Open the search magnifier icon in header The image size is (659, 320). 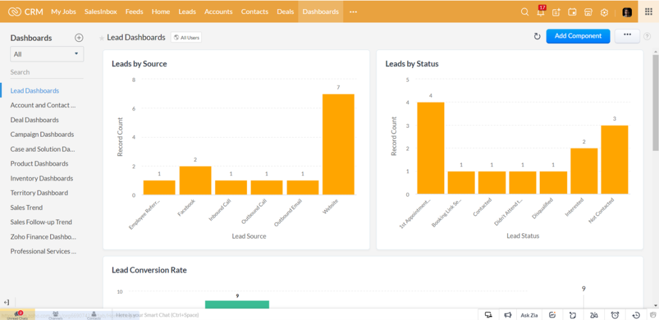click(524, 12)
